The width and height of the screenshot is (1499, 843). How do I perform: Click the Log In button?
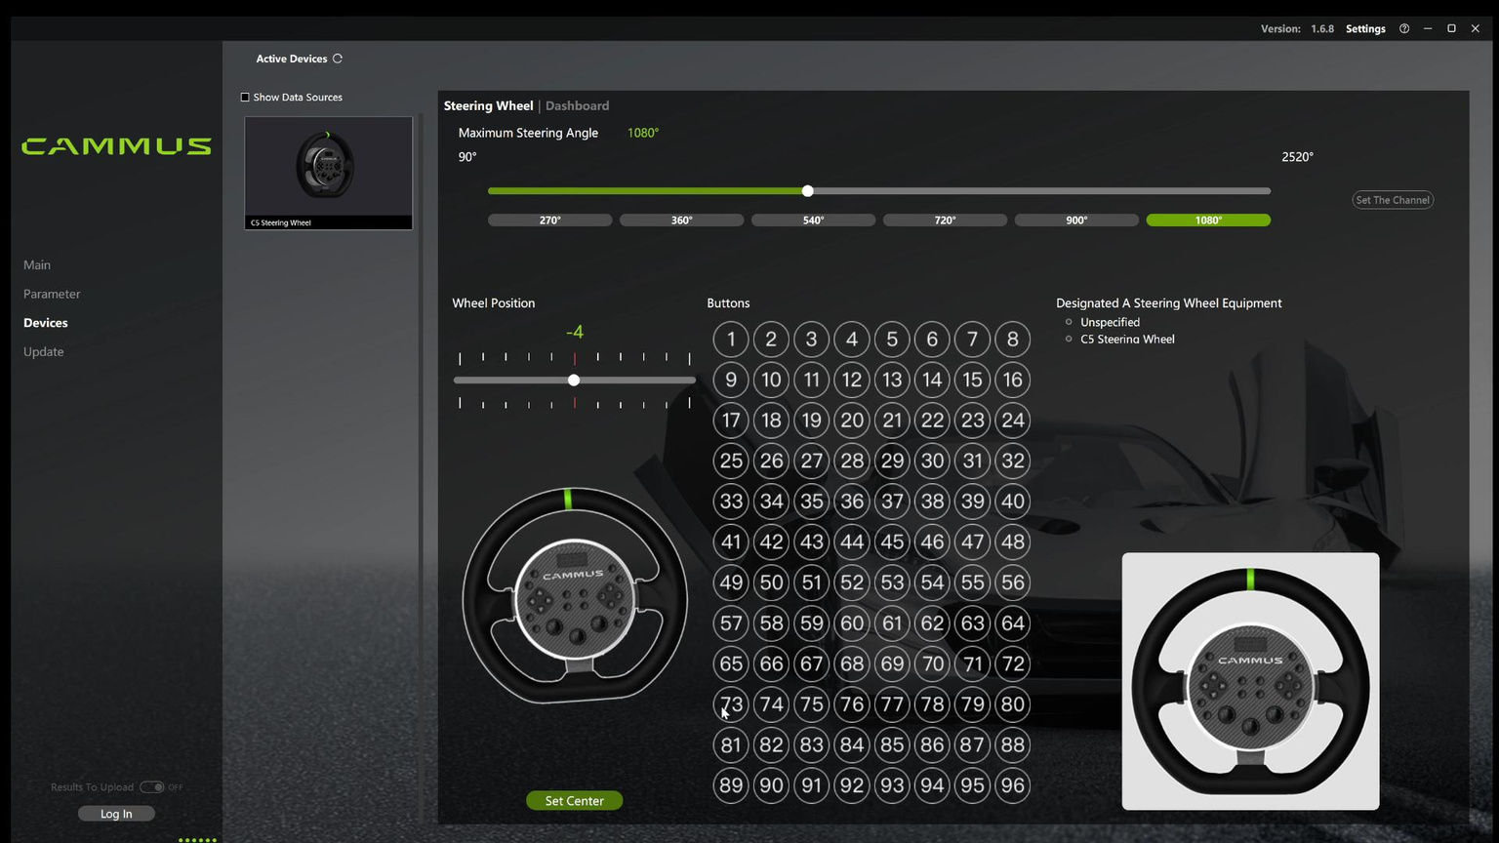tap(116, 814)
